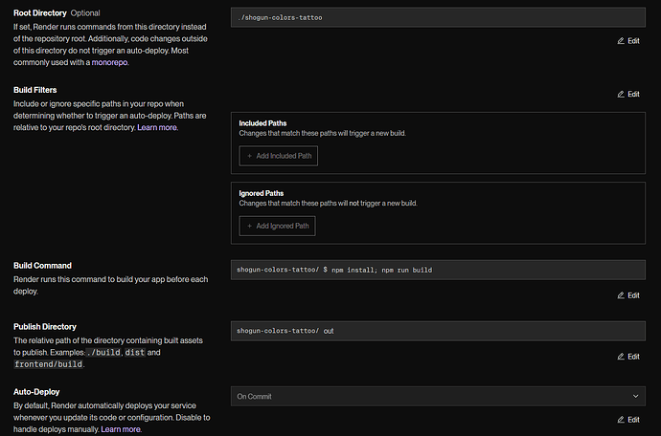
Task: Edit the Build Command
Action: pos(628,295)
